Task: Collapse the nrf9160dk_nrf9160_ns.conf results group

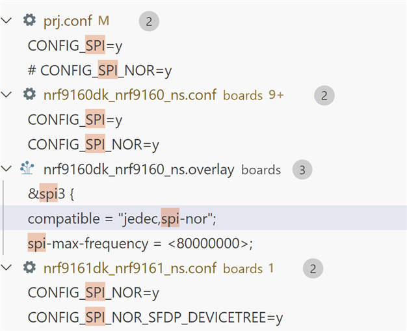Action: (x=7, y=94)
